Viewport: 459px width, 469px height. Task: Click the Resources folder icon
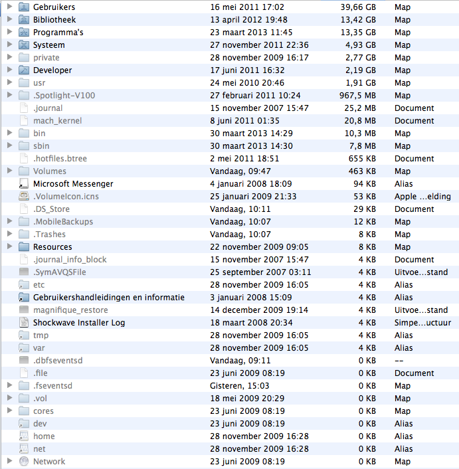(x=24, y=246)
